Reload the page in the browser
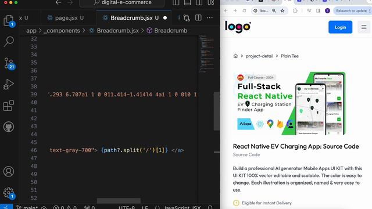 click(244, 10)
